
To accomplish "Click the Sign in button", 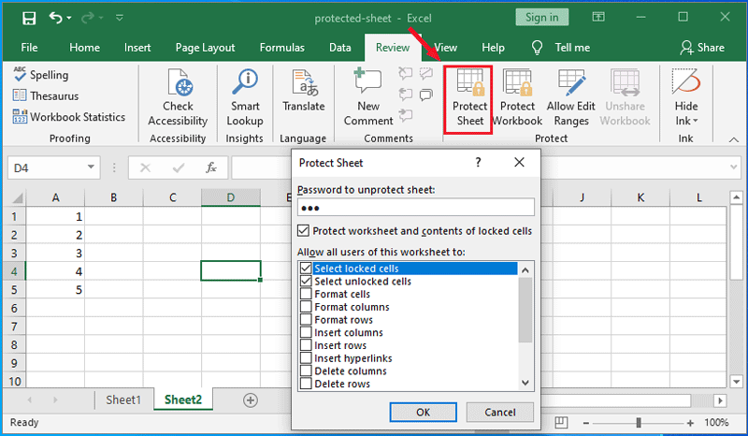I will click(x=542, y=18).
